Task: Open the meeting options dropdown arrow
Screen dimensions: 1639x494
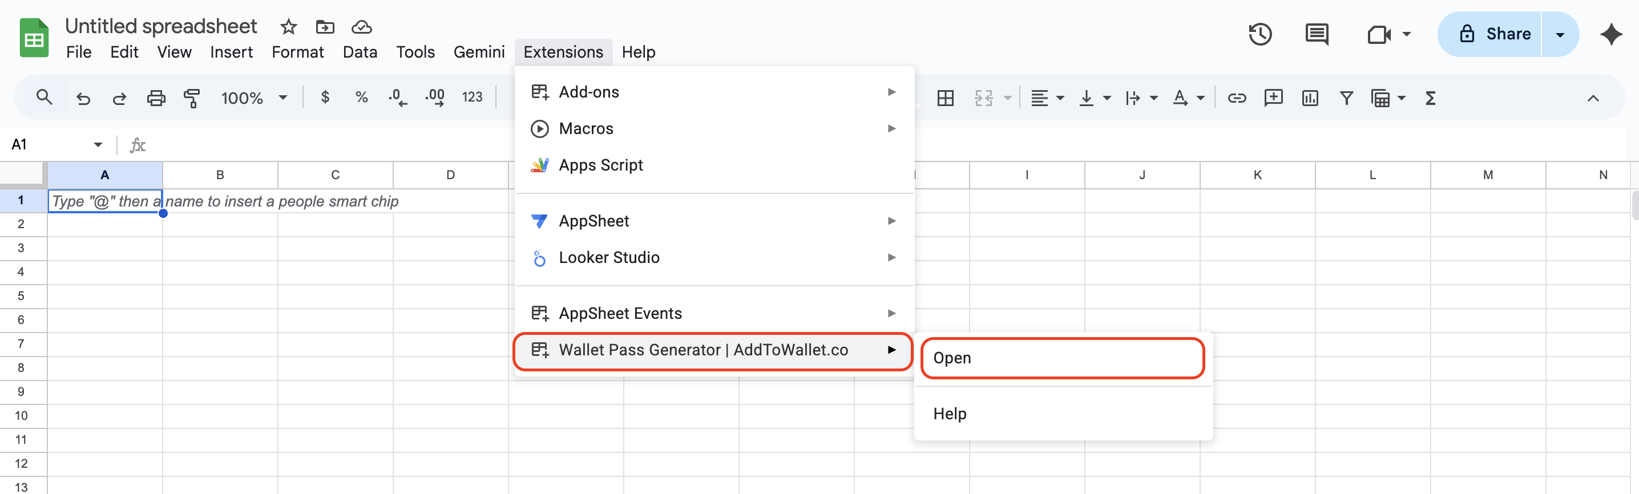Action: click(x=1406, y=34)
